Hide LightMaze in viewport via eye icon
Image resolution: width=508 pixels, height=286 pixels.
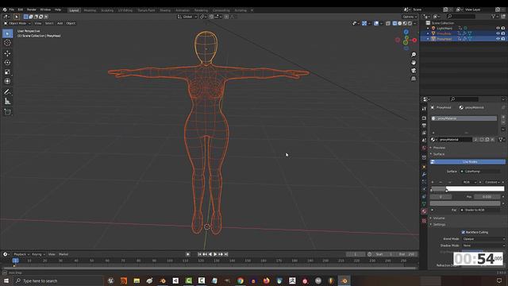(498, 29)
